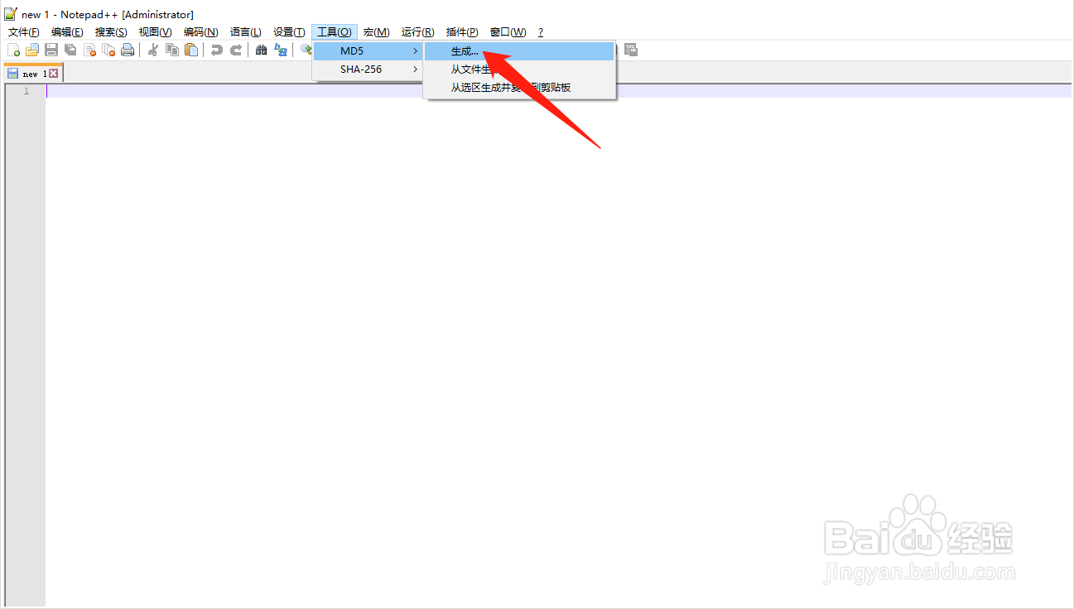
Task: Click the Close All documents icon
Action: (x=108, y=50)
